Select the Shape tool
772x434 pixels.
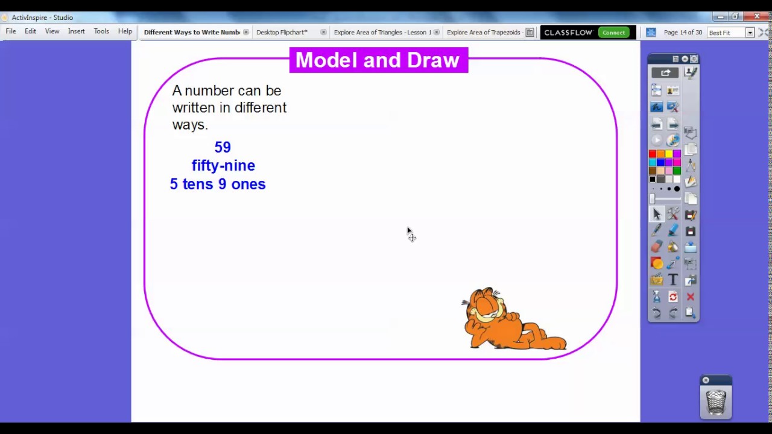pos(657,263)
